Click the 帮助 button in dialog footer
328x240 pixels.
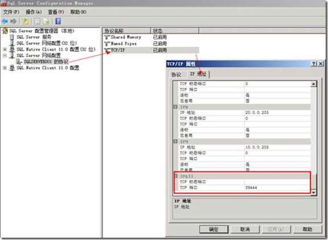tap(307, 229)
